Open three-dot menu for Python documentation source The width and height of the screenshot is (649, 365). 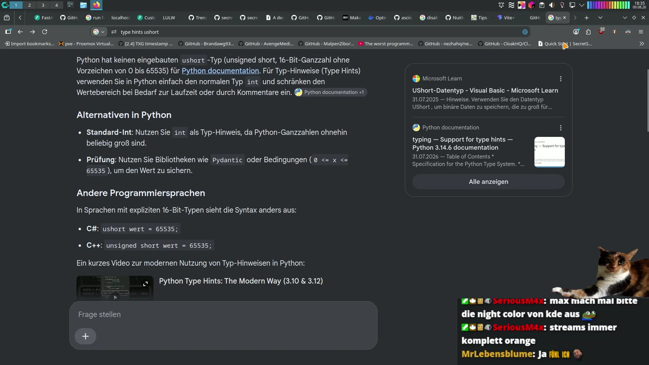(561, 128)
